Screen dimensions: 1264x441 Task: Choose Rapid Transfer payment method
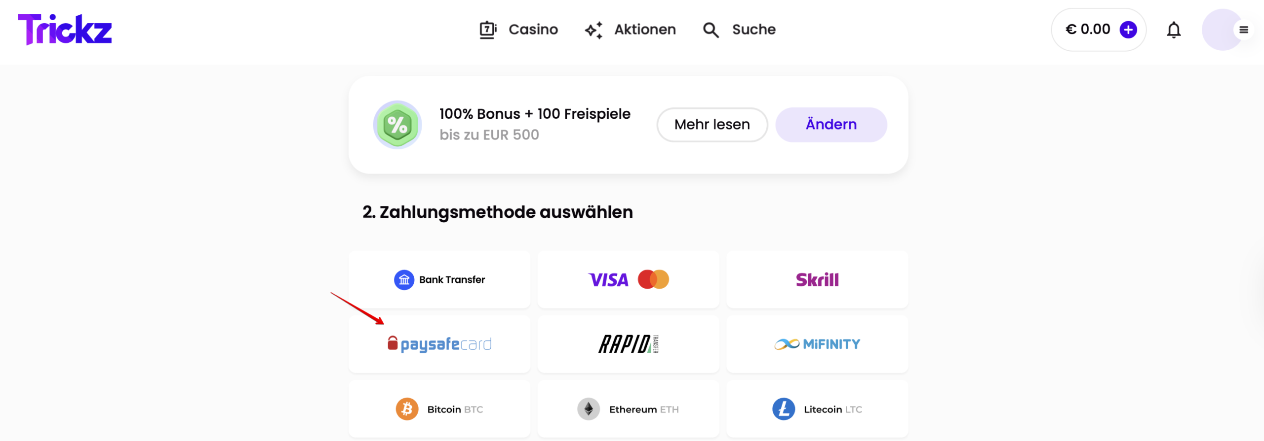(628, 344)
